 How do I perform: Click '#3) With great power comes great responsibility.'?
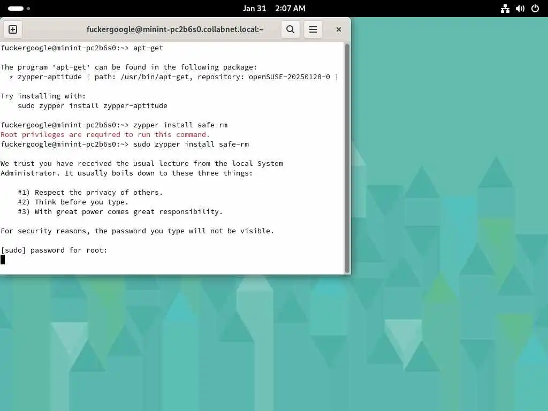coord(120,211)
